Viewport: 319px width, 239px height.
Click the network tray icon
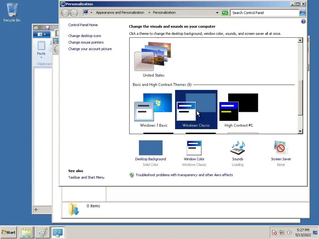coord(282,232)
